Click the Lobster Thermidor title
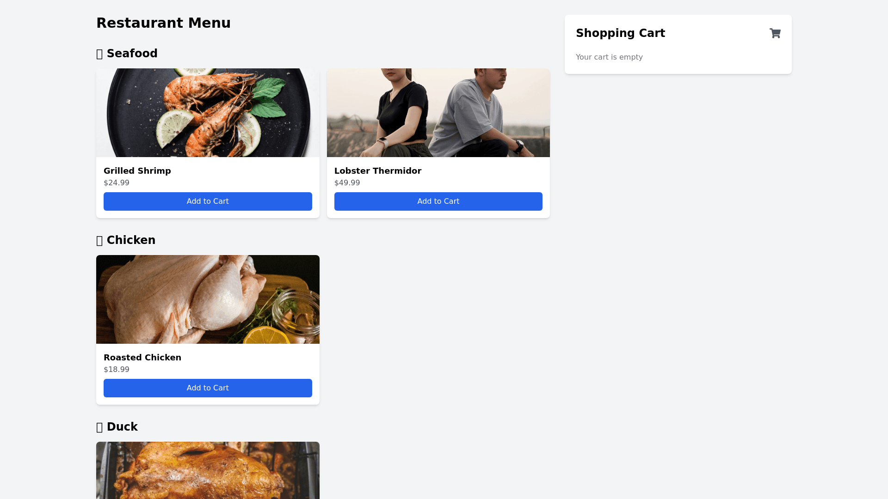Screen dimensions: 888x499 (x=378, y=171)
